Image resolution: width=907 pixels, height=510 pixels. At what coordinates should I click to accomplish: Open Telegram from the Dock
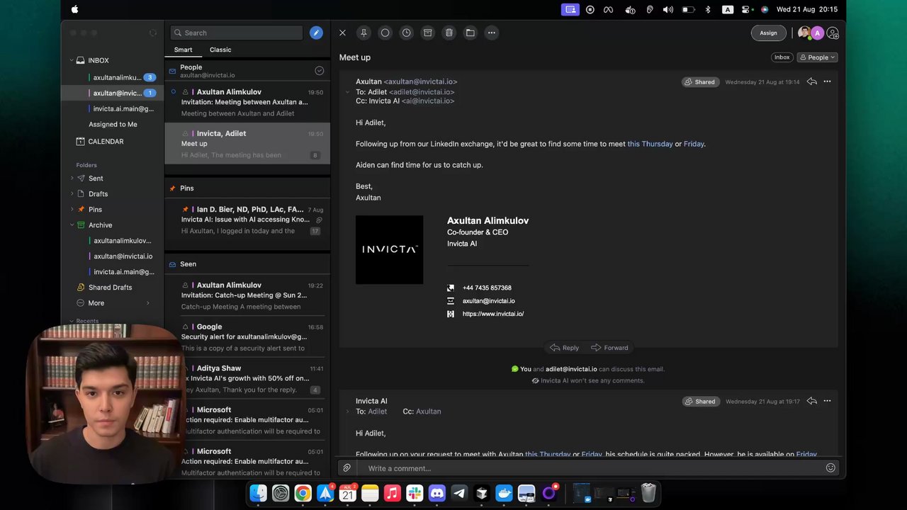tap(459, 493)
